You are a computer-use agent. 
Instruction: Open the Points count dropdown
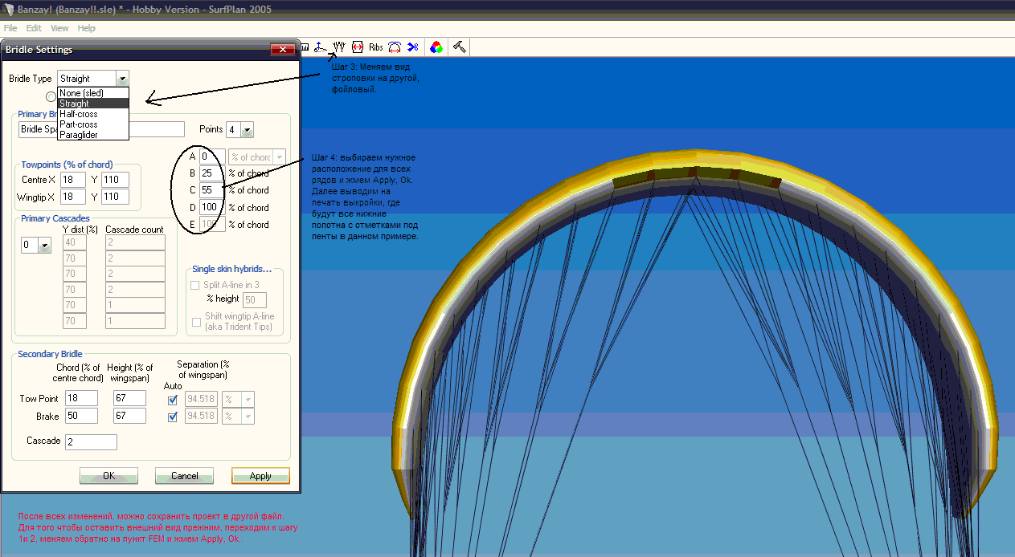(x=247, y=129)
